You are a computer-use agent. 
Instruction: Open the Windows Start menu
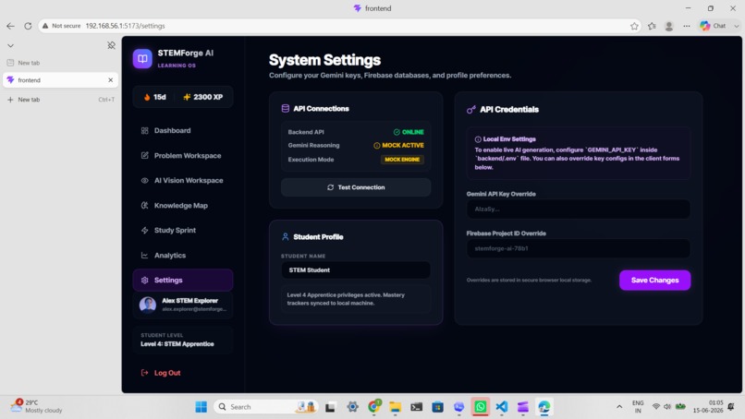click(201, 407)
